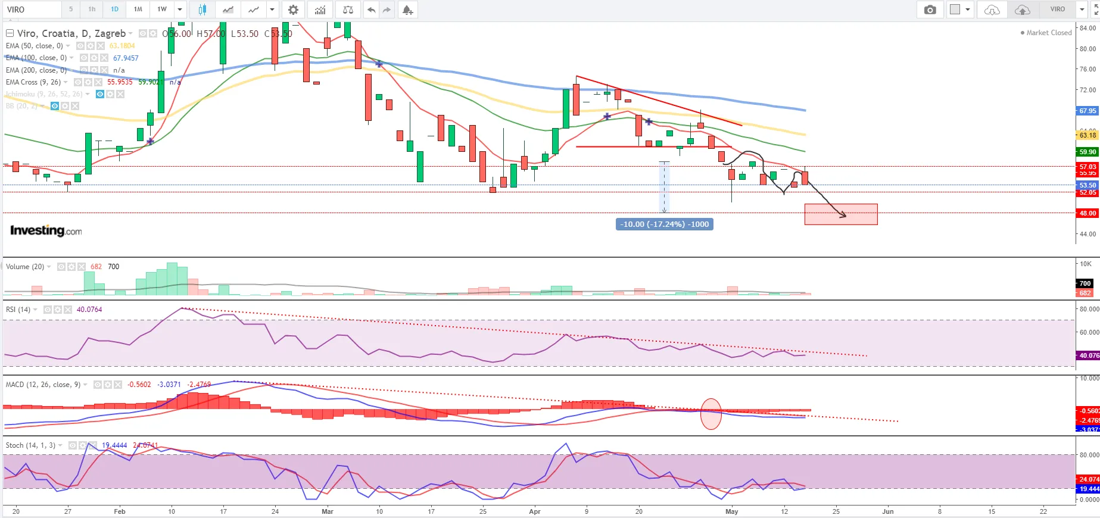Switch to the 1W timeframe
The image size is (1100, 518).
pyautogui.click(x=162, y=10)
